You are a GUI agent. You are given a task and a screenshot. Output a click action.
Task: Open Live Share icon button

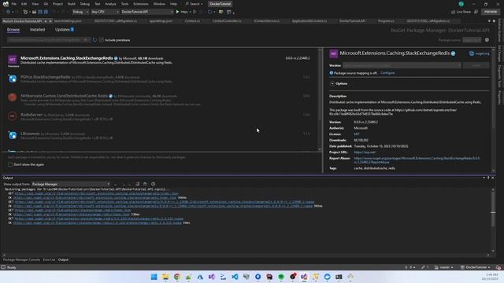[x=461, y=12]
